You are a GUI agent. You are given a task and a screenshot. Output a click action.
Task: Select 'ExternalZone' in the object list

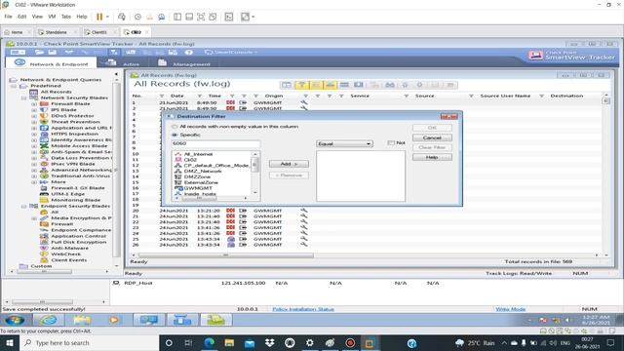[x=201, y=182]
